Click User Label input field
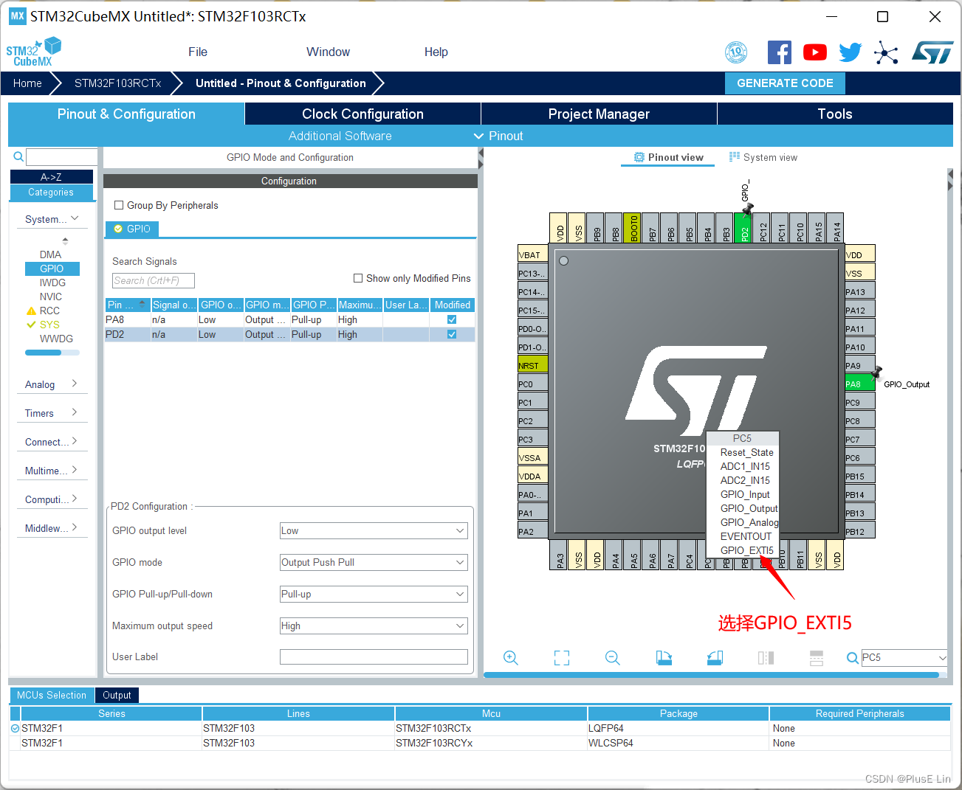 point(374,656)
